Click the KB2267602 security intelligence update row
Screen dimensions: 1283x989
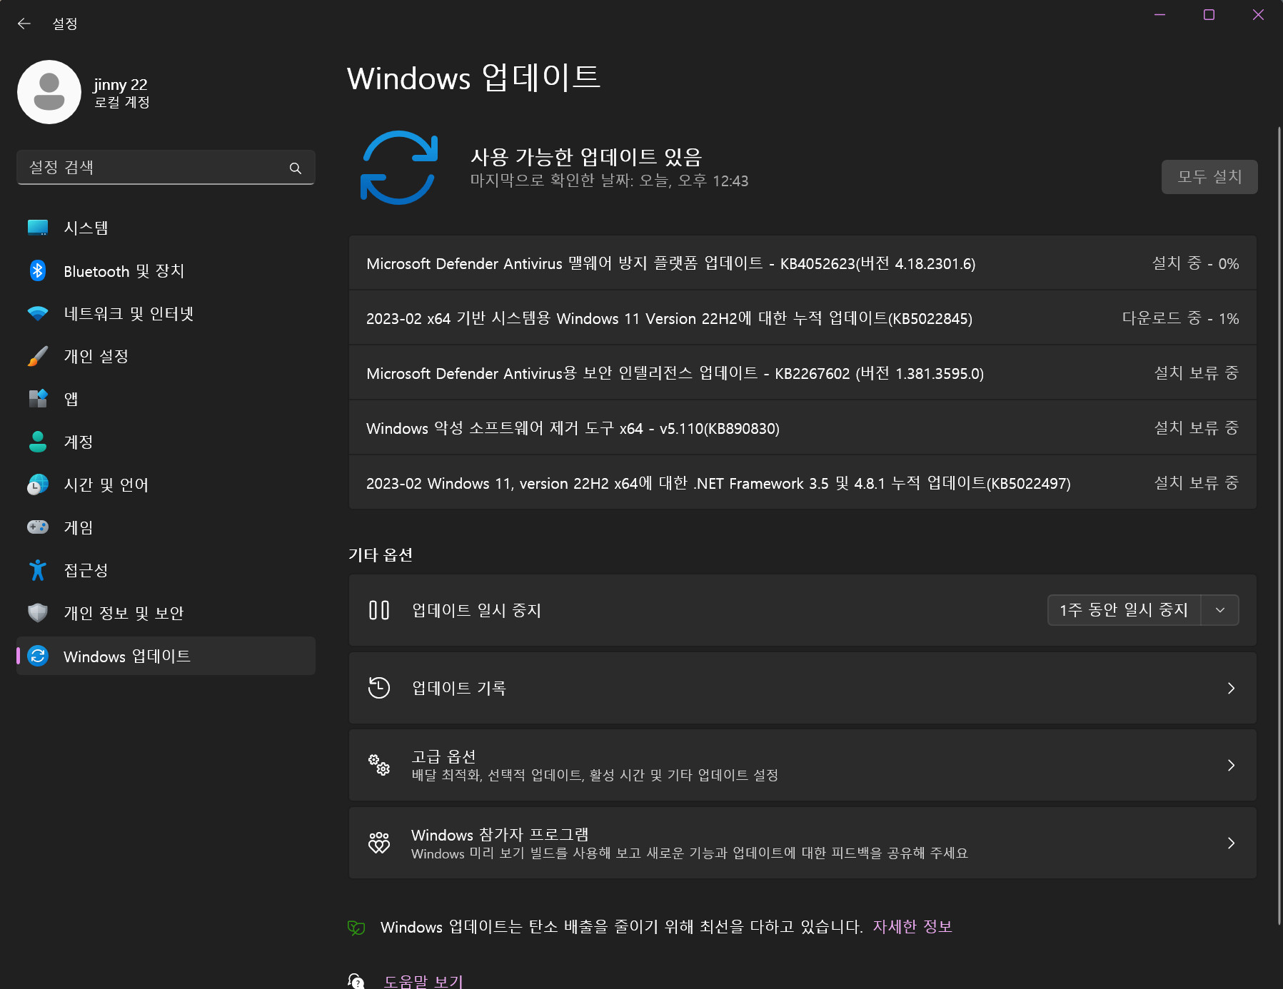[802, 373]
